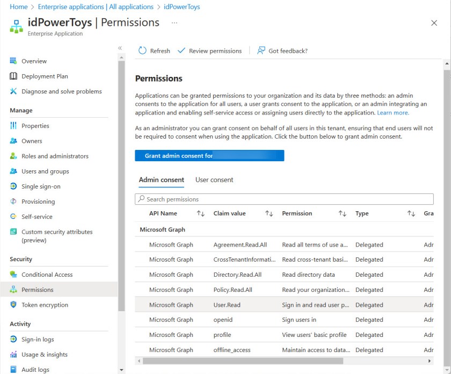Image resolution: width=451 pixels, height=374 pixels.
Task: Click the Conditional Access icon
Action: pyautogui.click(x=13, y=274)
